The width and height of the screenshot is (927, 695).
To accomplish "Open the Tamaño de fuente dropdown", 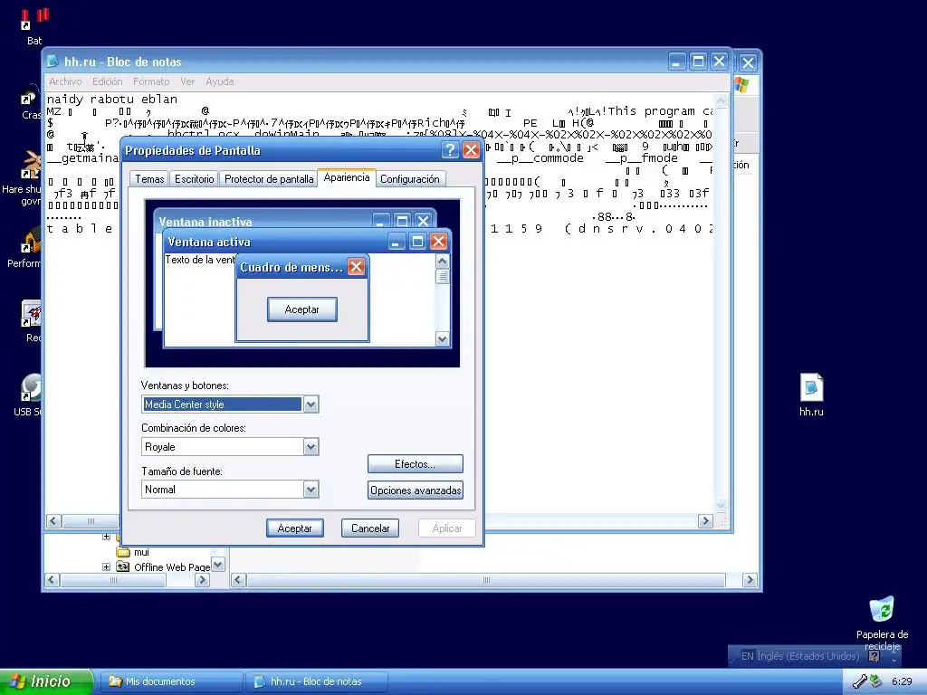I will 311,490.
